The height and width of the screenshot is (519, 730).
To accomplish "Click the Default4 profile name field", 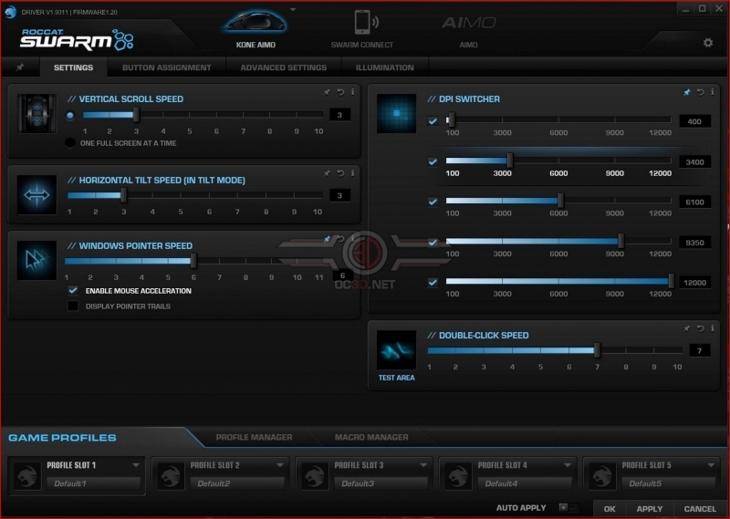I will [x=524, y=483].
